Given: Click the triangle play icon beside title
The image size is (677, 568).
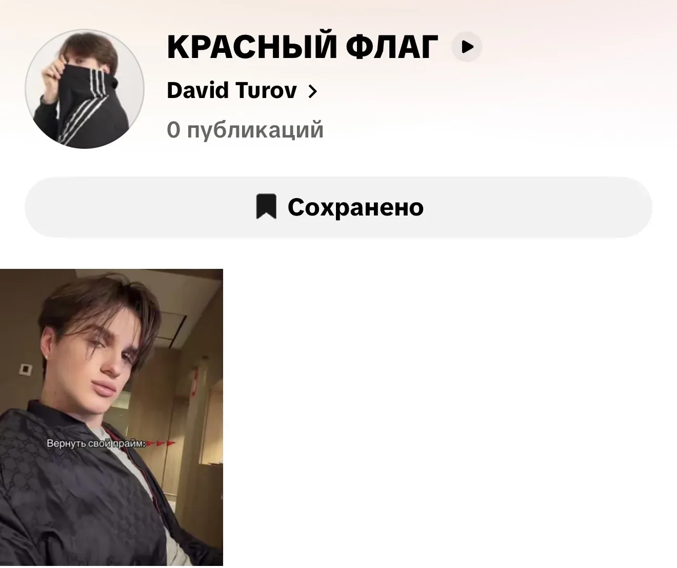Looking at the screenshot, I should (467, 47).
